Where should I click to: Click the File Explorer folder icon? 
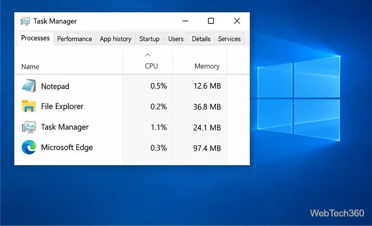point(29,106)
